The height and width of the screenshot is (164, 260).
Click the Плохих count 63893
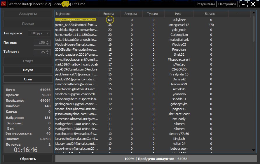pyautogui.click(x=45, y=139)
